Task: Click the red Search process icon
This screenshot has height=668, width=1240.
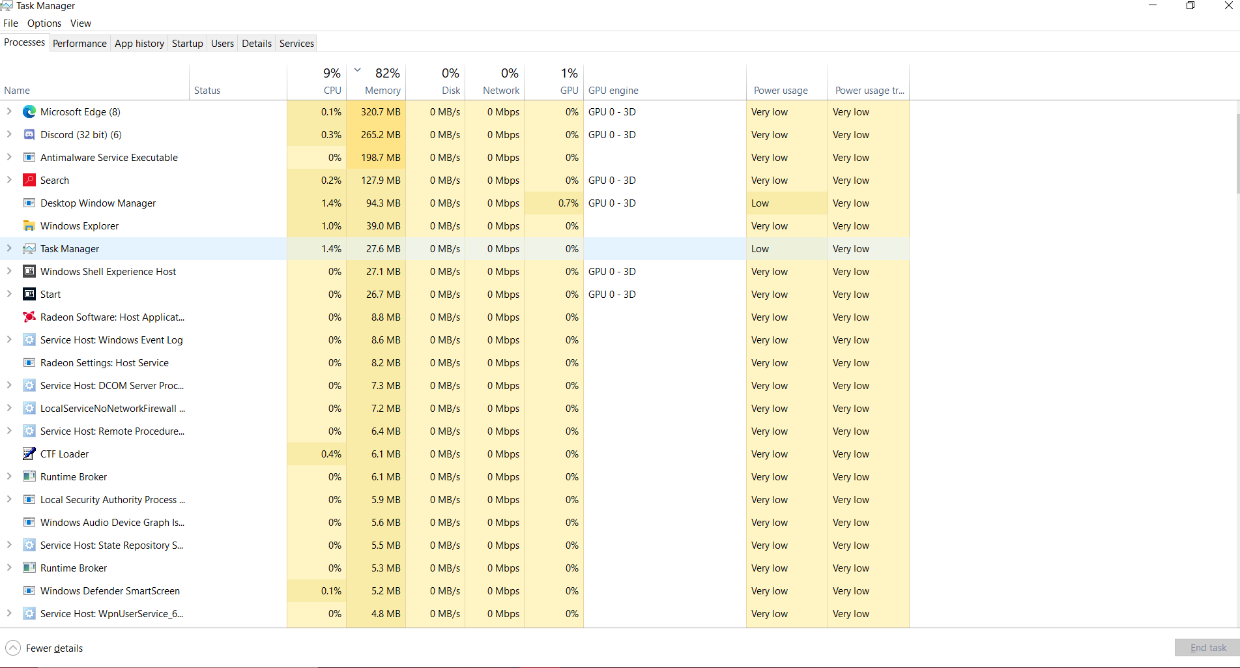Action: tap(29, 181)
